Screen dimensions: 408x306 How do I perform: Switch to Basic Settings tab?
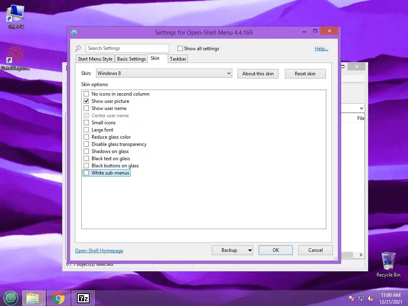[131, 59]
